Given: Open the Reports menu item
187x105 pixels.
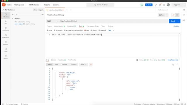Looking at the screenshot, I should (x=47, y=5).
